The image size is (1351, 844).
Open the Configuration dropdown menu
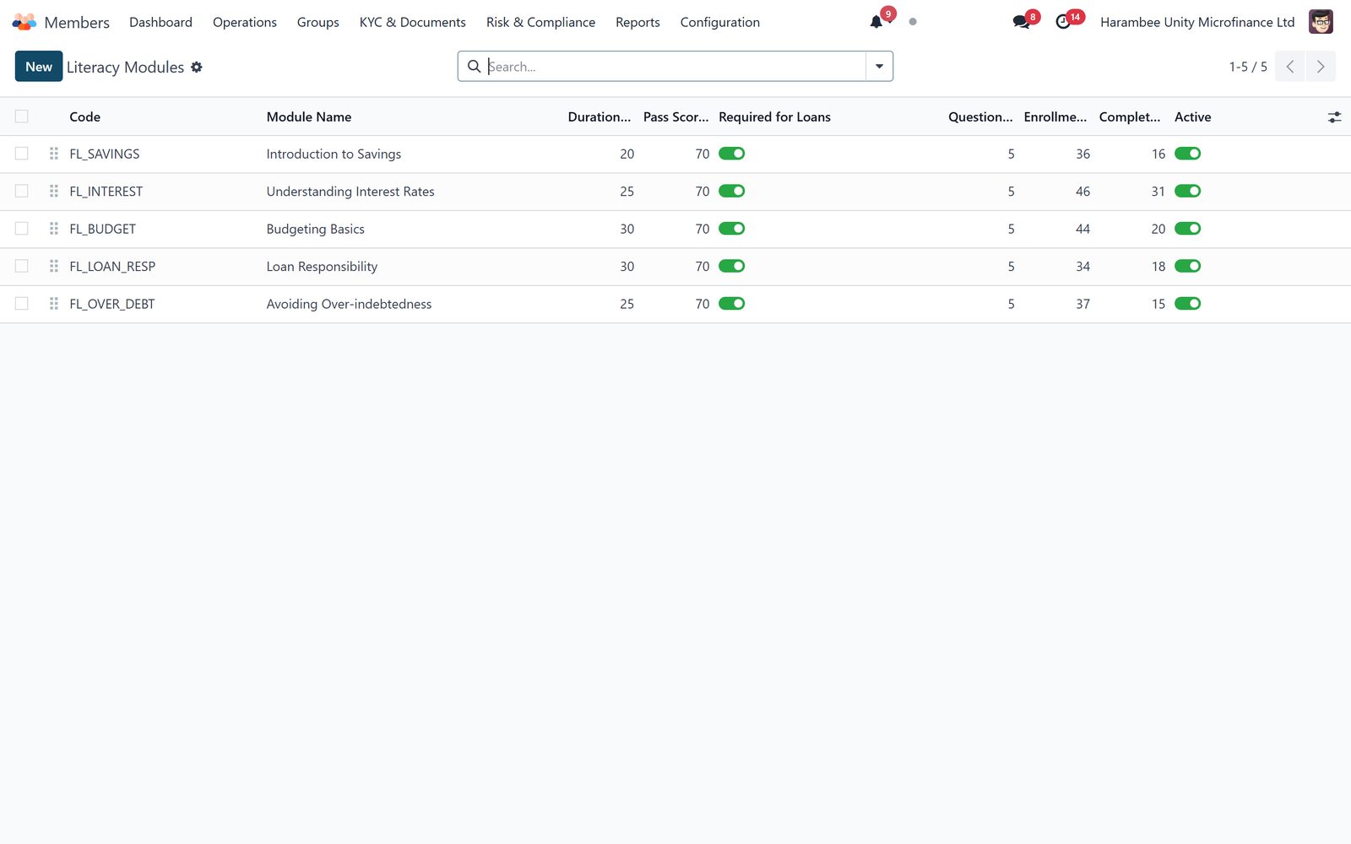pos(720,22)
